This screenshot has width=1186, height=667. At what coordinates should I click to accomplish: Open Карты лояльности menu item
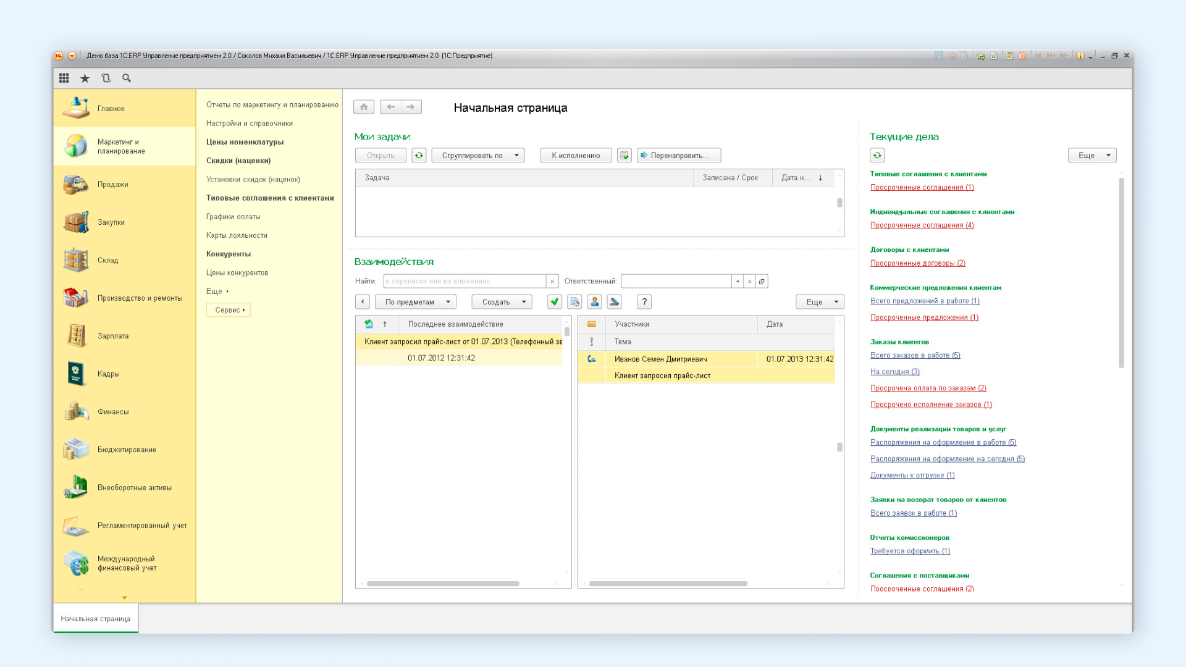click(237, 235)
